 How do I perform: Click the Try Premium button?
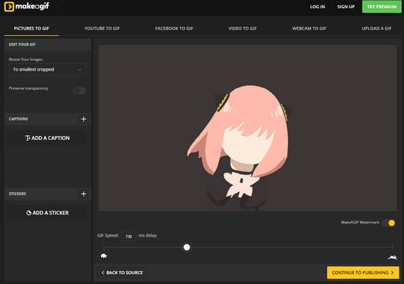click(x=382, y=7)
